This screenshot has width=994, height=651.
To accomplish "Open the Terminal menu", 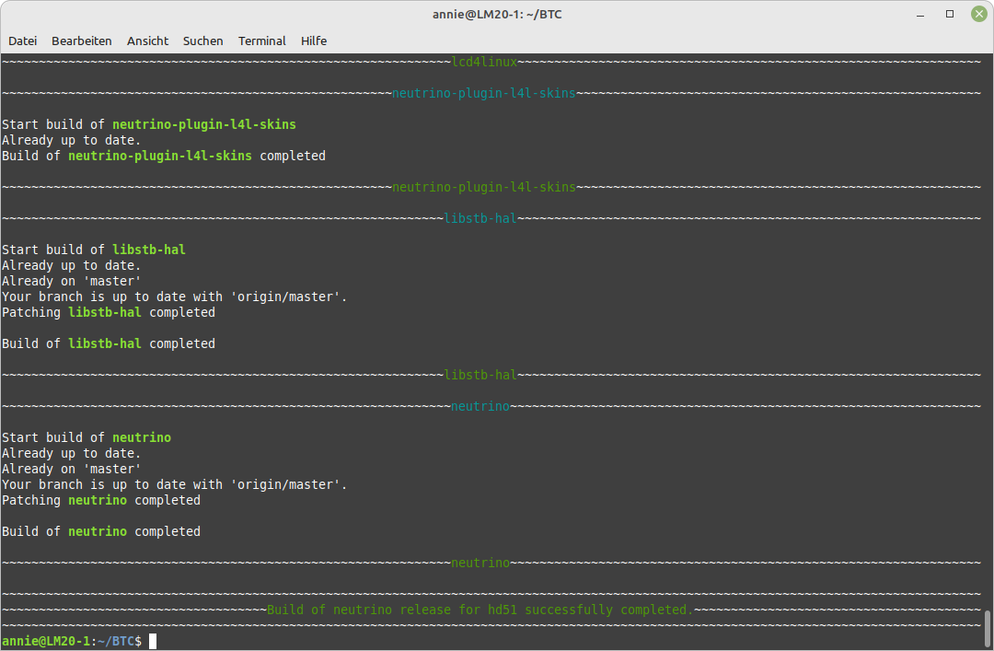I will (261, 41).
